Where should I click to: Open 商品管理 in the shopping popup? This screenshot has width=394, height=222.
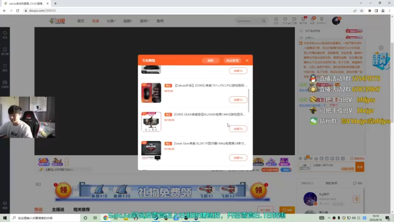pos(232,60)
